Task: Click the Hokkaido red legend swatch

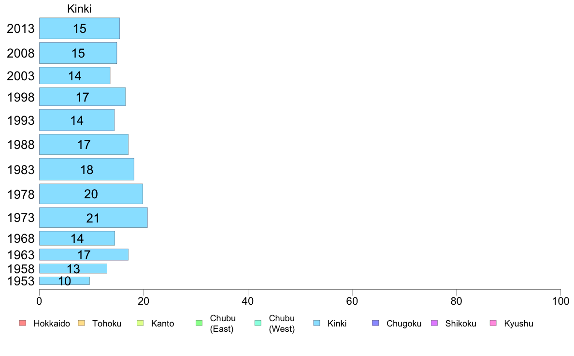Action: click(x=23, y=323)
